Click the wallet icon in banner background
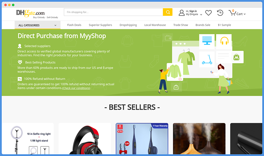This screenshot has width=264, height=156. point(168,38)
